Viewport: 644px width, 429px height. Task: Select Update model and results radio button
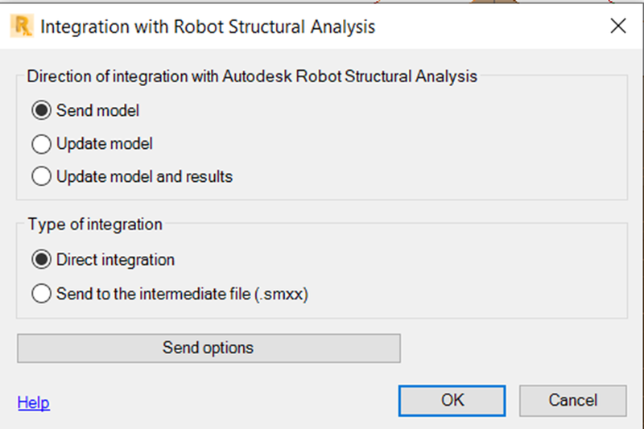coord(42,176)
